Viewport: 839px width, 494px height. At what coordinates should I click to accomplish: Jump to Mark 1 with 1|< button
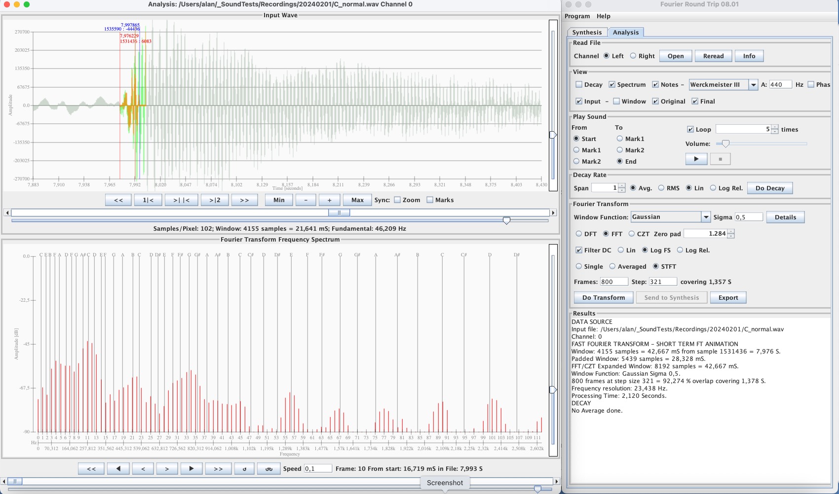(x=148, y=200)
